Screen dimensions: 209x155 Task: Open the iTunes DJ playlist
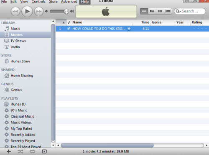(x=25, y=104)
